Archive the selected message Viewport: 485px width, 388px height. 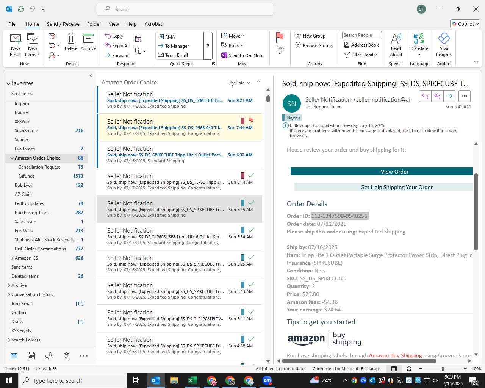[88, 42]
